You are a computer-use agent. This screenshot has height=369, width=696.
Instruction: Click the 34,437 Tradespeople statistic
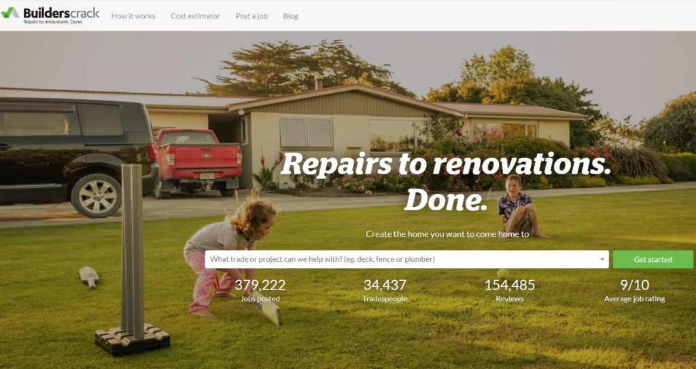point(385,290)
